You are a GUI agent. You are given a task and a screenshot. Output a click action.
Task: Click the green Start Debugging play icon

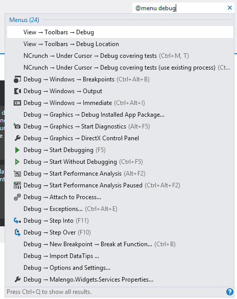coord(17,150)
